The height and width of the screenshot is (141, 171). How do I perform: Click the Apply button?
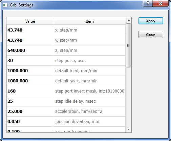151,21
